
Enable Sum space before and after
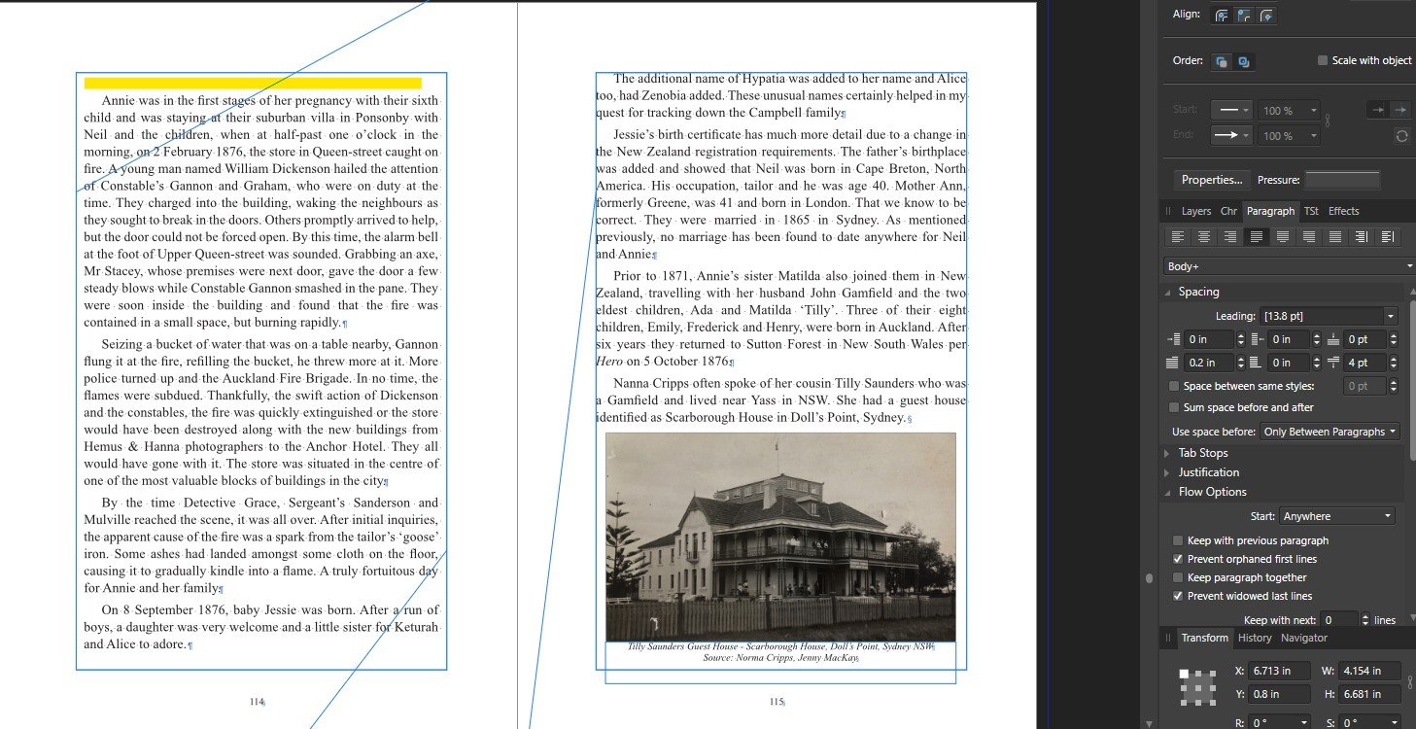click(x=1174, y=407)
